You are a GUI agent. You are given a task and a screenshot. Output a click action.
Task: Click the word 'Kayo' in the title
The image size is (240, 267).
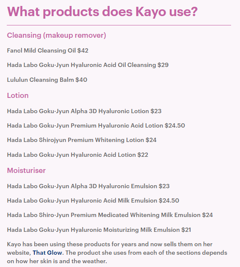coord(151,12)
